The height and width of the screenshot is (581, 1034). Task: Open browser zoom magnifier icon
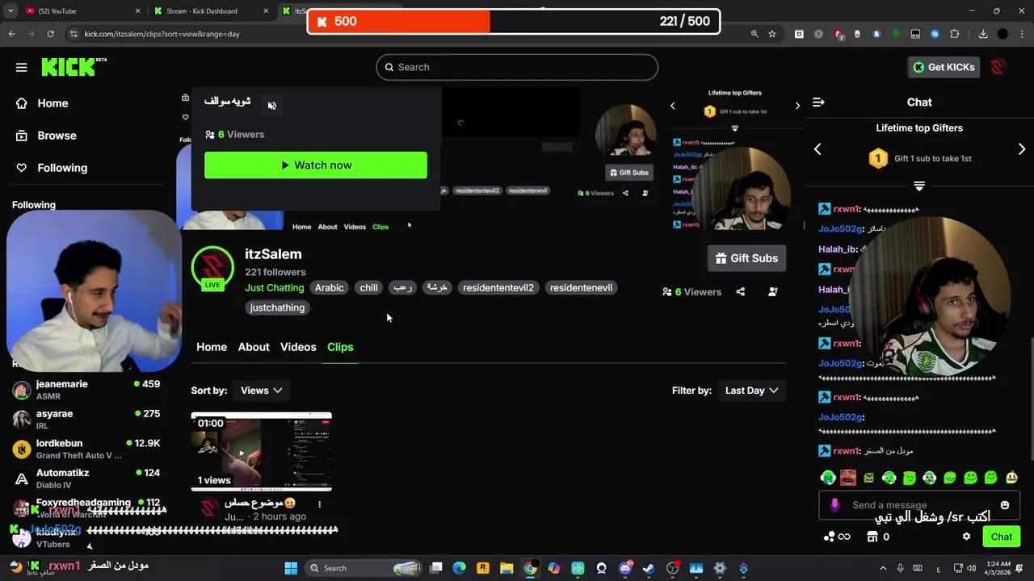[x=754, y=34]
